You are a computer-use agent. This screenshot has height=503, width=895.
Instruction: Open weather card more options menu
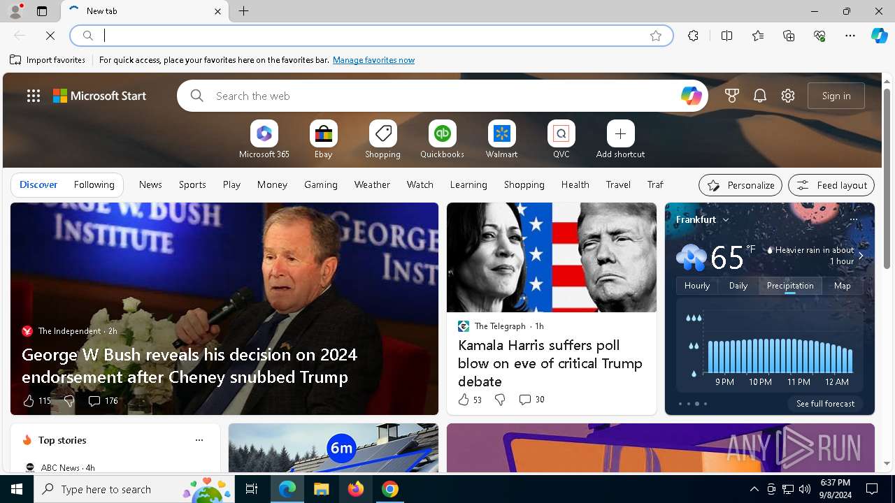click(x=853, y=219)
